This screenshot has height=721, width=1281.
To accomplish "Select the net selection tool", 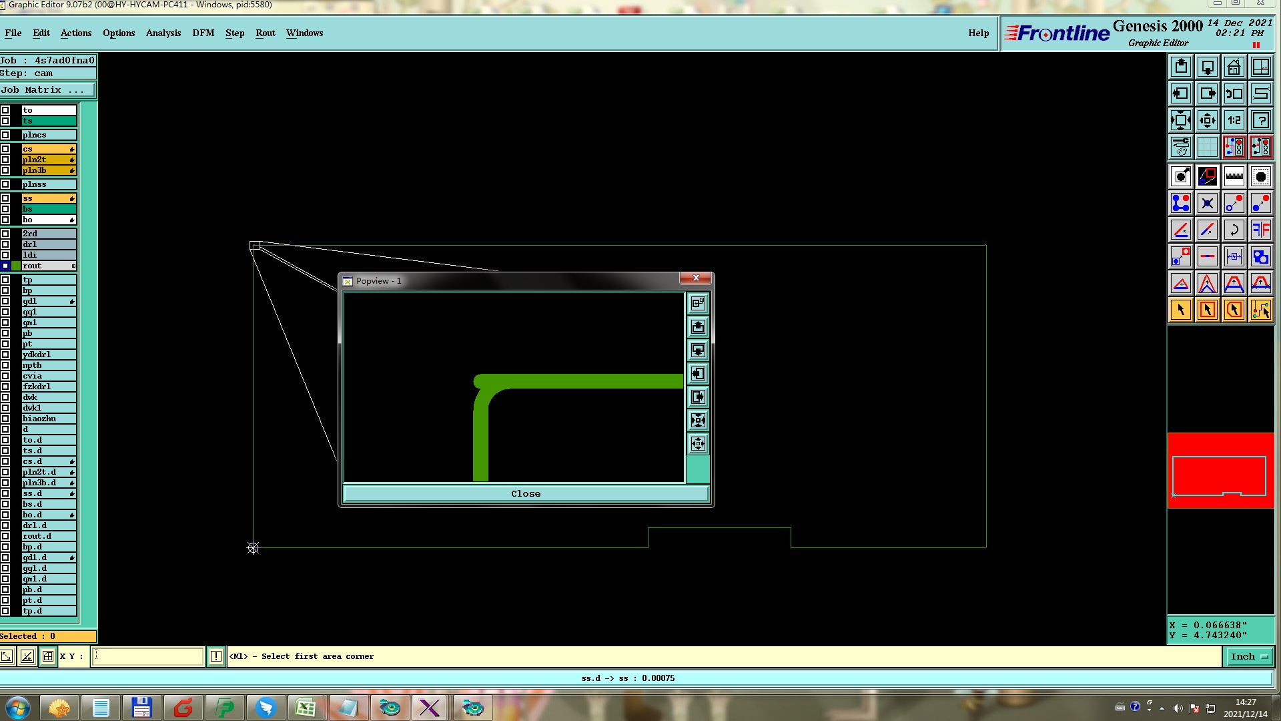I will click(x=1261, y=310).
